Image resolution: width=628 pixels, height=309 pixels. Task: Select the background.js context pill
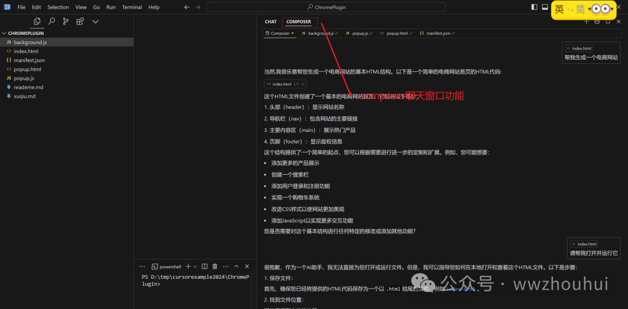tap(320, 33)
